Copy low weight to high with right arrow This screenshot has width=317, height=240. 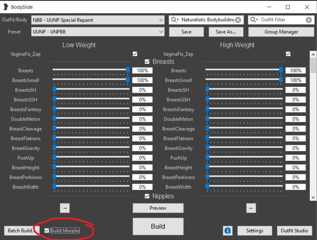(65, 208)
